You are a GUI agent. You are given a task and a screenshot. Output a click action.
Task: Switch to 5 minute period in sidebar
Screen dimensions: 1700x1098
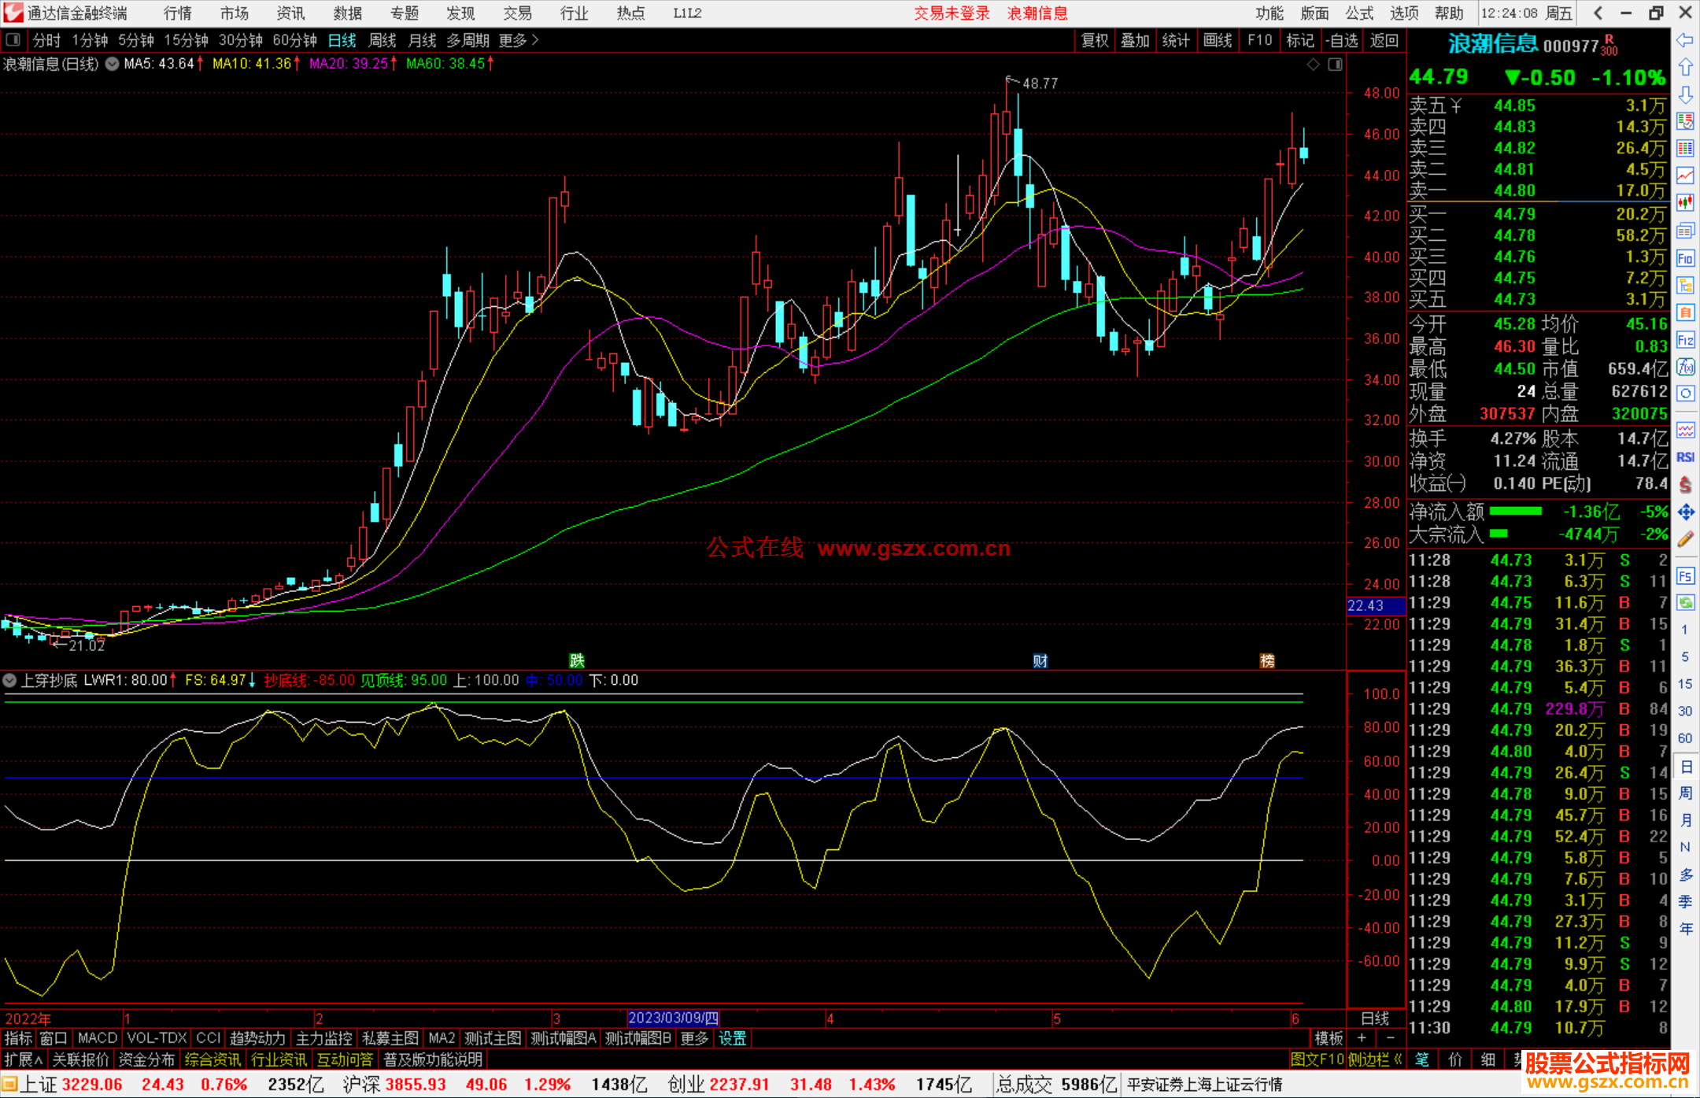pyautogui.click(x=1685, y=656)
